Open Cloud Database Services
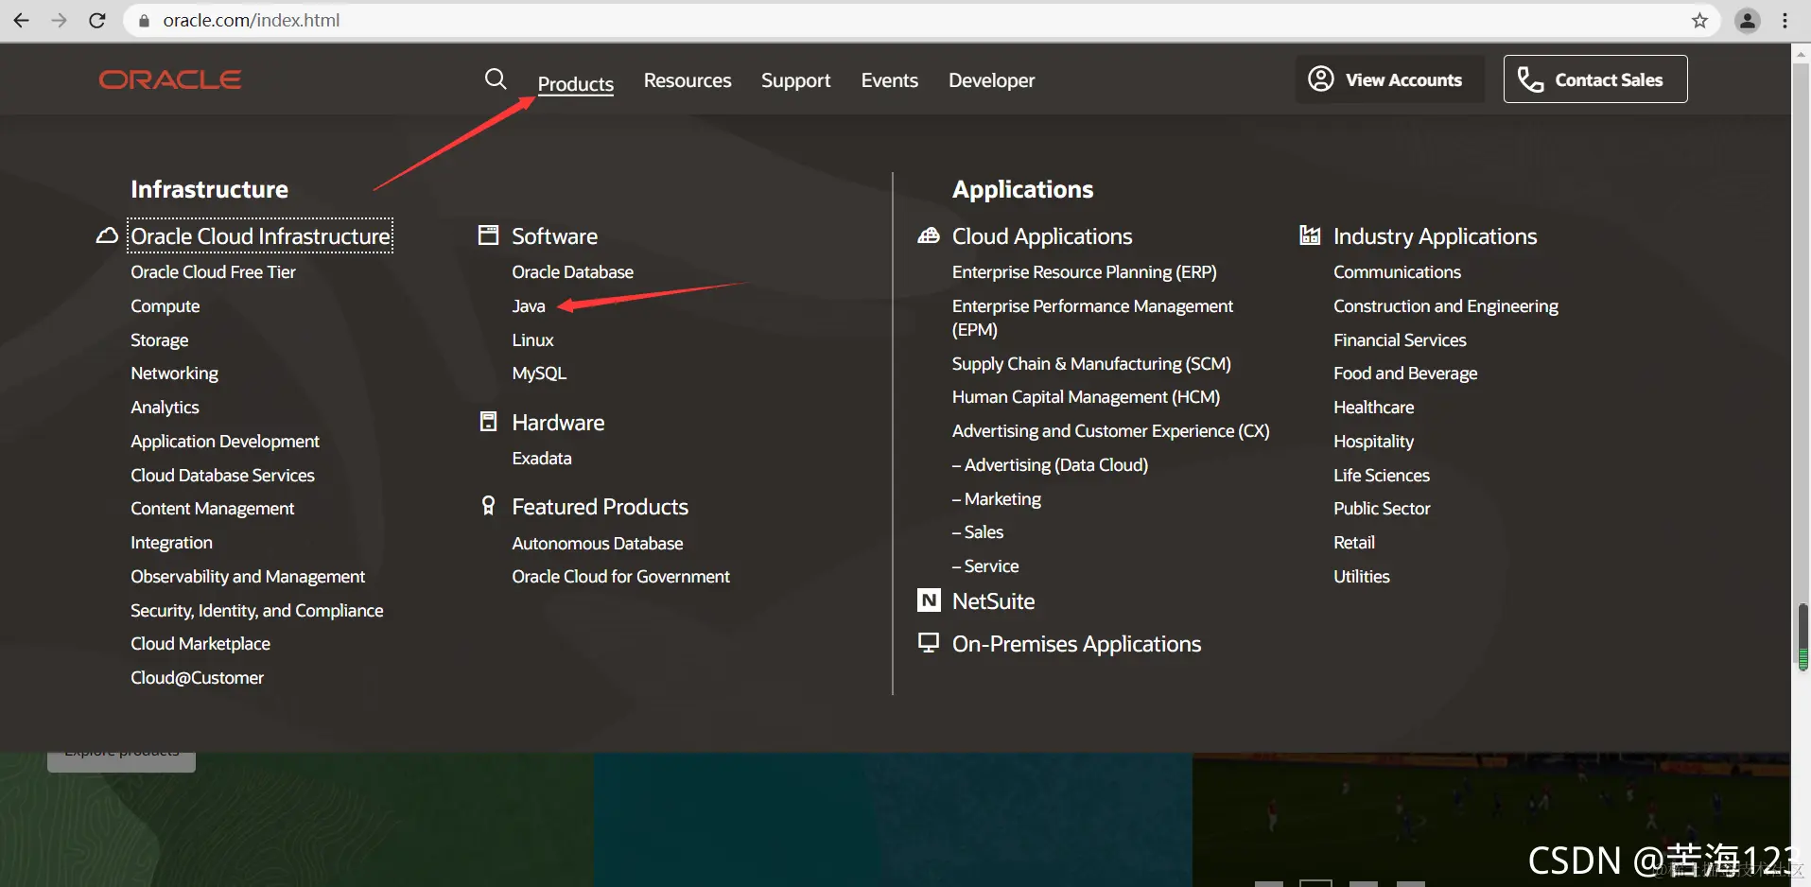The image size is (1811, 887). (222, 475)
